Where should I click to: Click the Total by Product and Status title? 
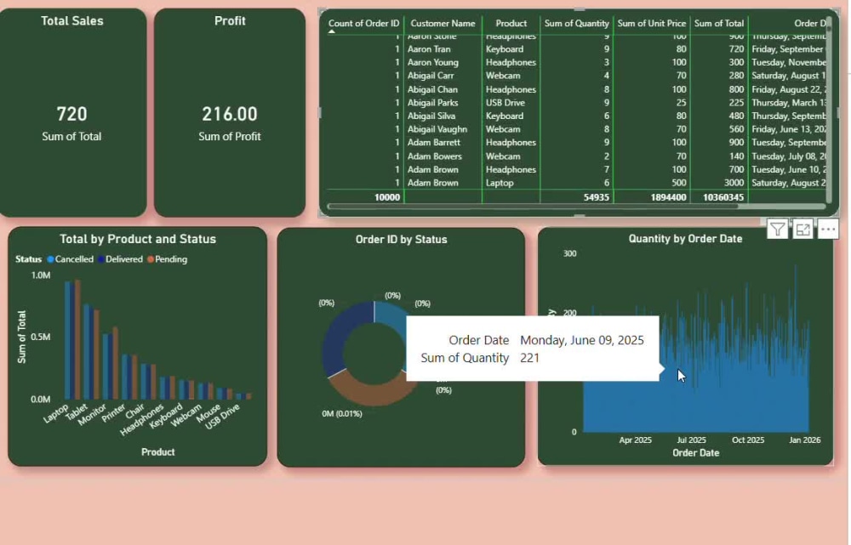coord(138,239)
